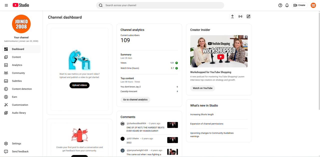Click the search magnifier icon
The width and height of the screenshot is (320, 157).
point(101,5)
